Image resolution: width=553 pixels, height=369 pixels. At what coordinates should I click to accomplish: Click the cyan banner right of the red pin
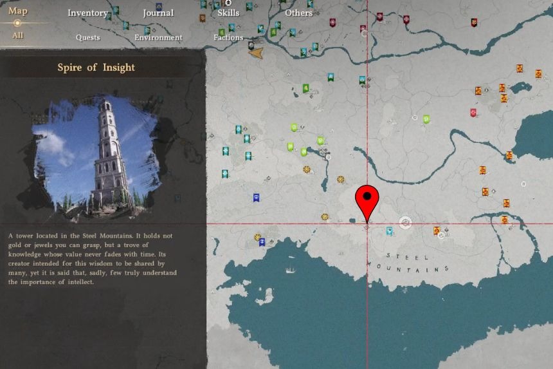click(390, 231)
